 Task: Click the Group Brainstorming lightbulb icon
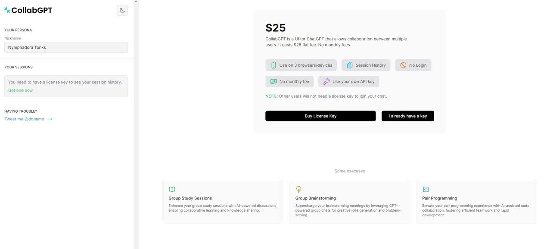point(298,189)
